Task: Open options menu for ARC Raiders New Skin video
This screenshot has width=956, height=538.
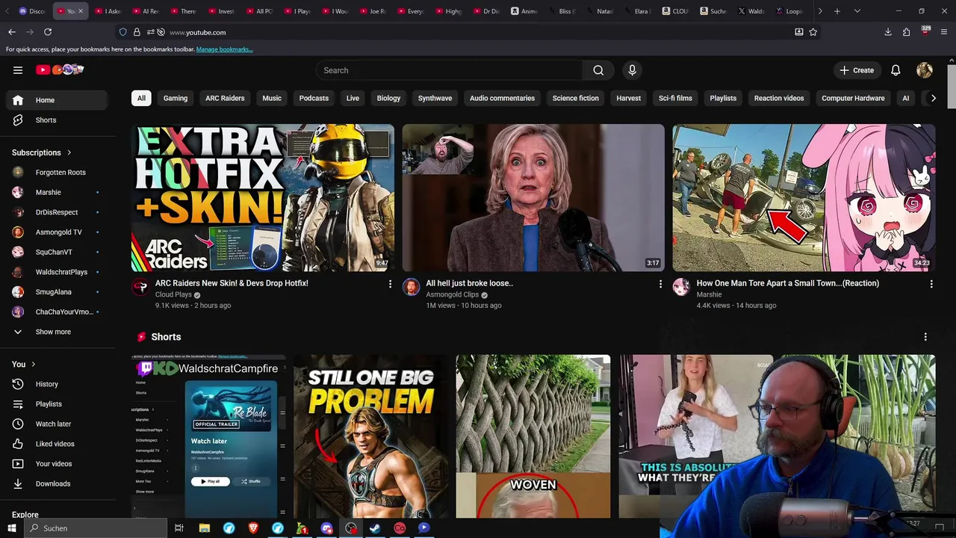Action: pyautogui.click(x=390, y=284)
